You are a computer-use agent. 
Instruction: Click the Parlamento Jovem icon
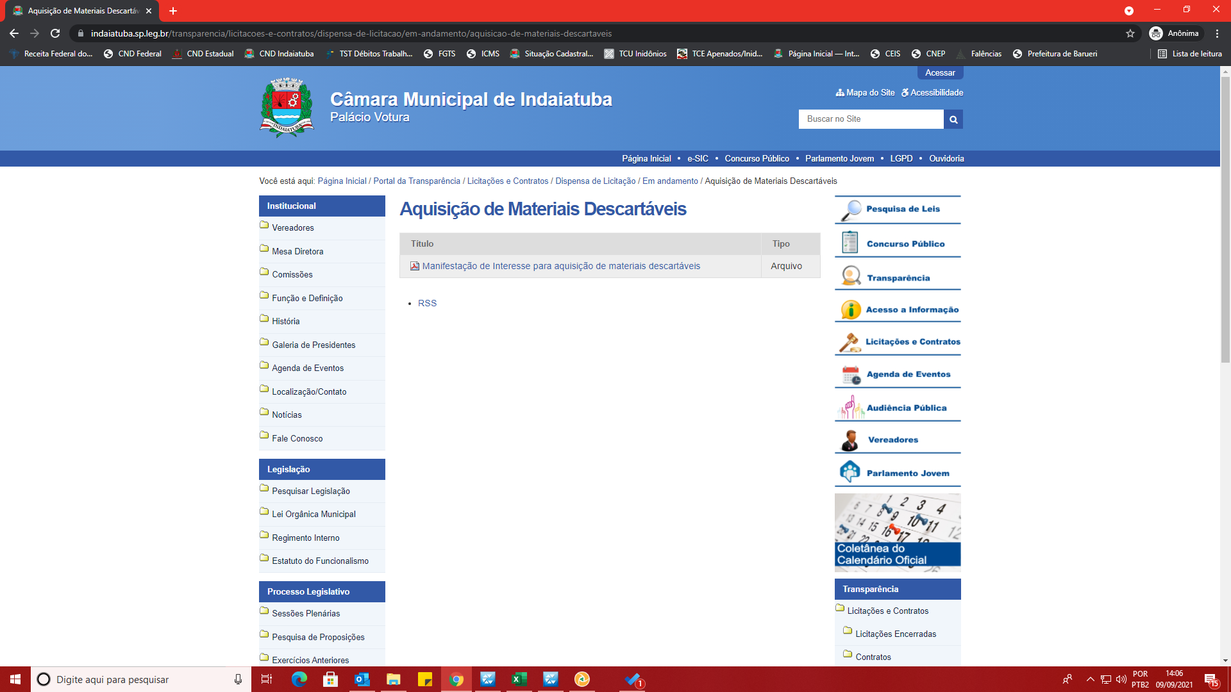tap(850, 472)
